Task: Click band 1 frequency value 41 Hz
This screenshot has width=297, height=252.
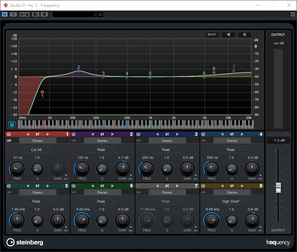Action: 18,158
